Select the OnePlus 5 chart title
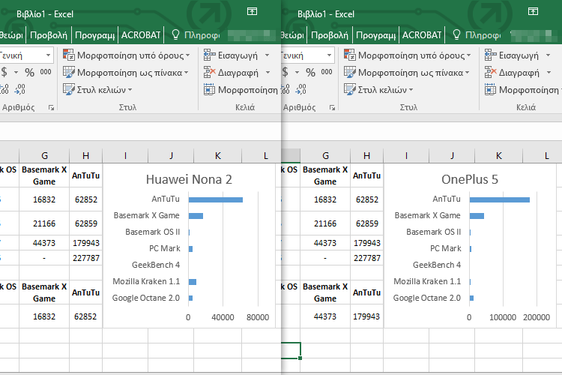The image size is (562, 375). [x=470, y=179]
